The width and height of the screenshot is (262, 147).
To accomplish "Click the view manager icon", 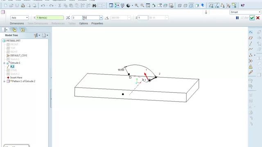I will 171,5.
